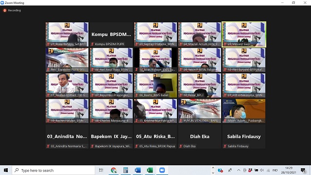Open the Zoom taskbar icon
Viewport: 311px width, 175px height.
(162, 170)
